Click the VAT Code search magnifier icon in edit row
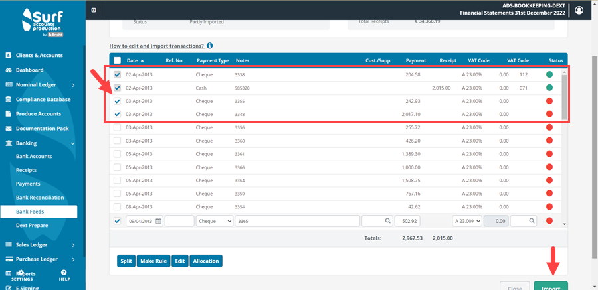This screenshot has width=598, height=290. coord(532,221)
